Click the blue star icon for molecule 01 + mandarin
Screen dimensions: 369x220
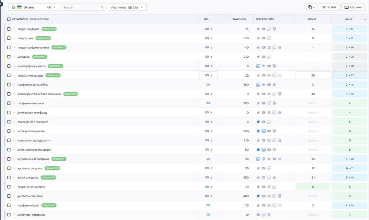tap(258, 122)
